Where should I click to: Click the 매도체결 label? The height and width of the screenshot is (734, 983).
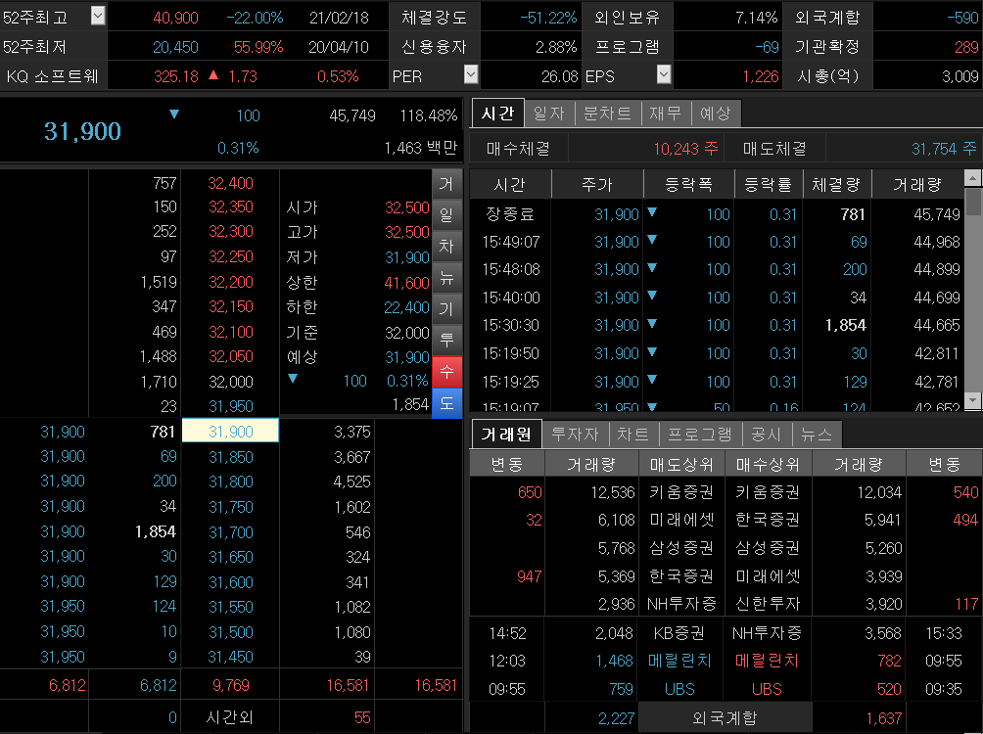774,149
